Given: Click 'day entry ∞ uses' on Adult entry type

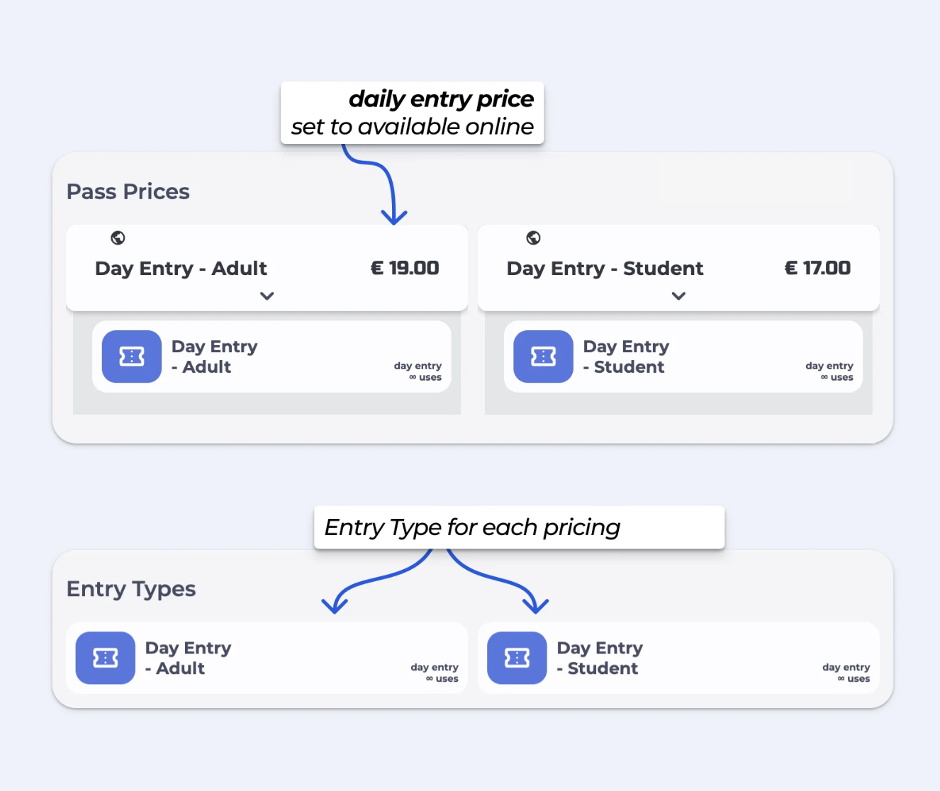Looking at the screenshot, I should click(x=435, y=673).
